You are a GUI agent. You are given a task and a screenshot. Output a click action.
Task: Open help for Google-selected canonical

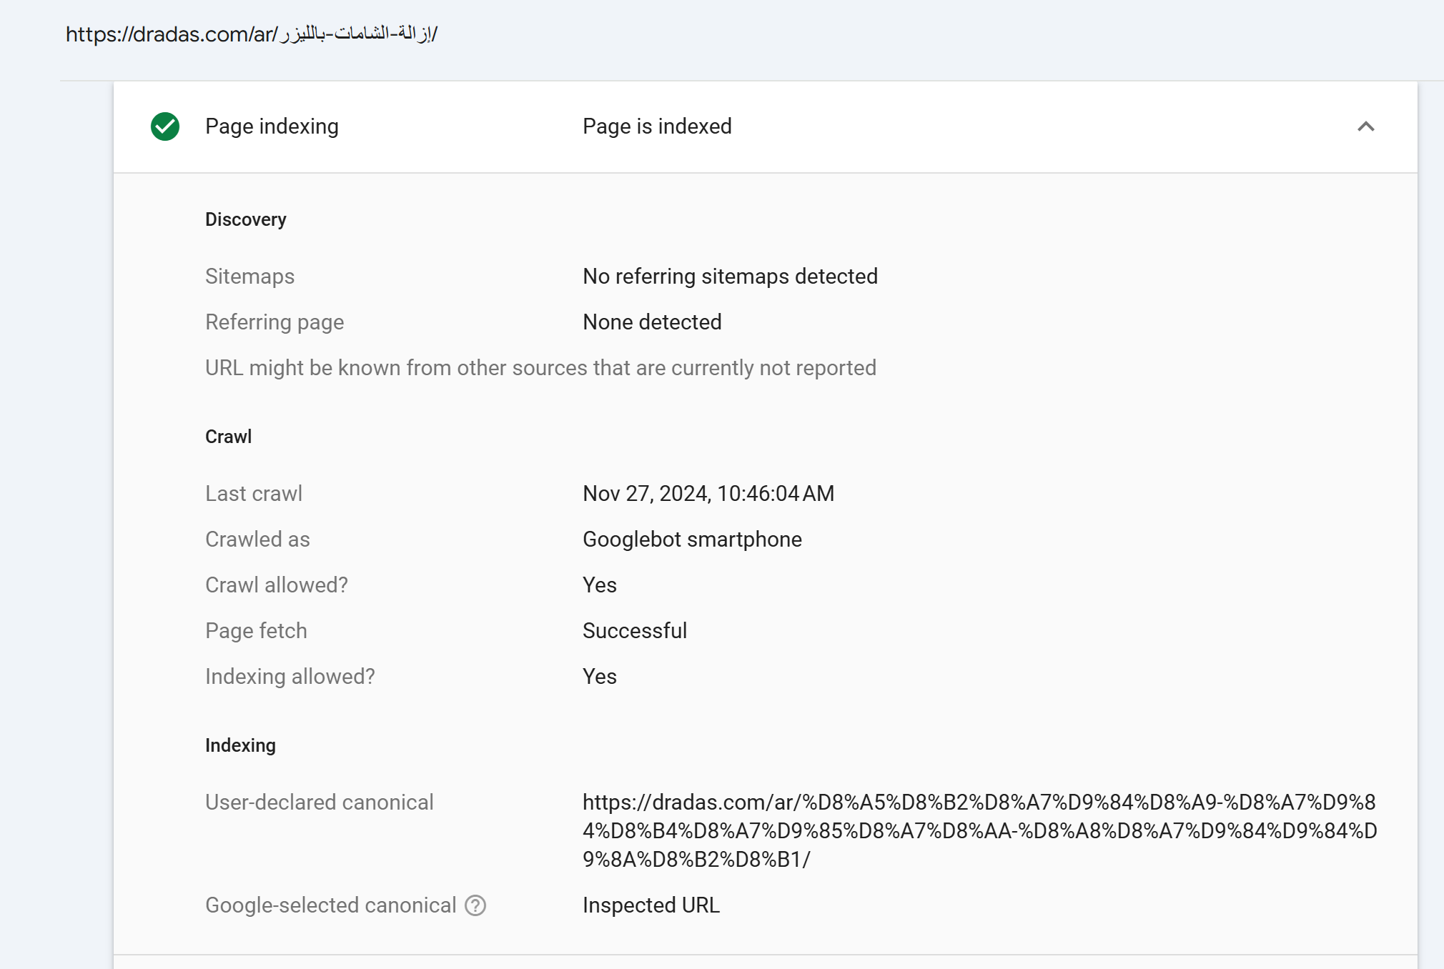pos(475,905)
